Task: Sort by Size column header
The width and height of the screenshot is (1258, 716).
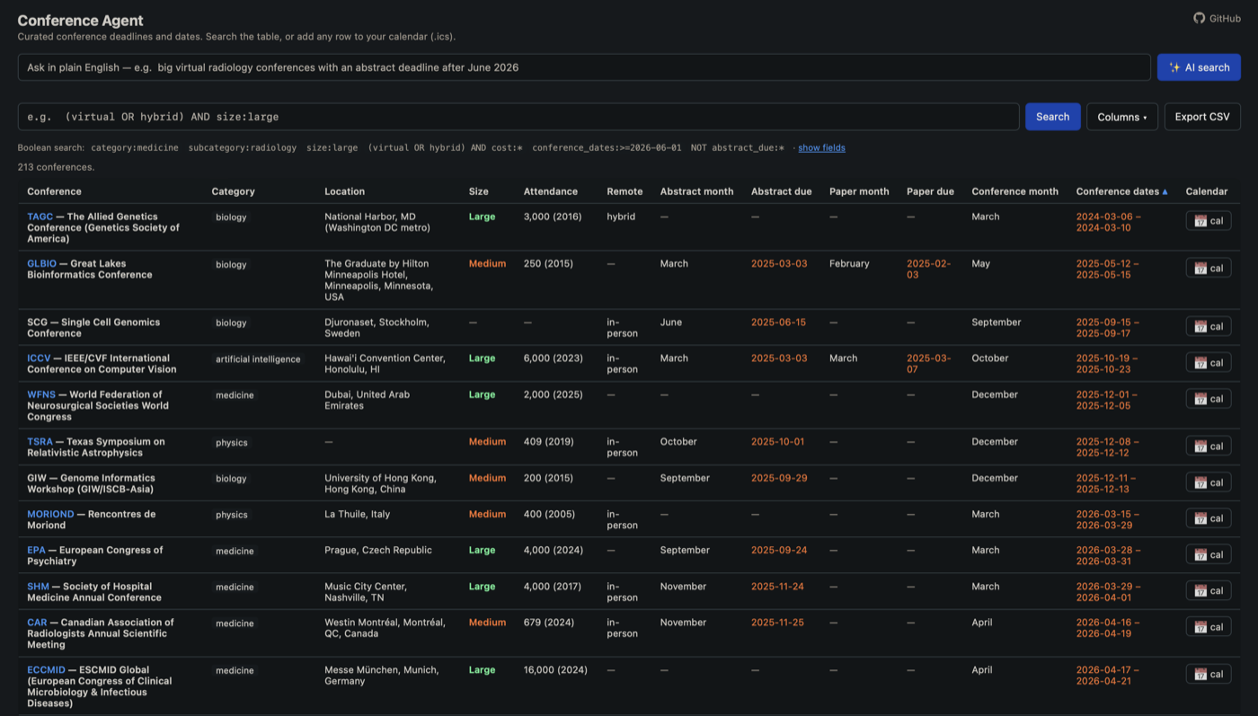Action: point(479,191)
